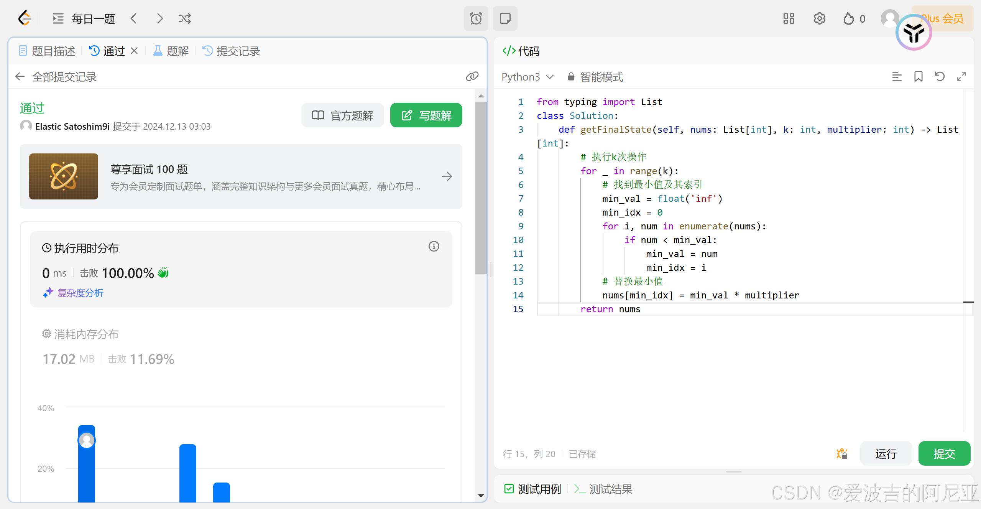The height and width of the screenshot is (509, 981).
Task: Open the settings gear icon
Action: point(819,18)
